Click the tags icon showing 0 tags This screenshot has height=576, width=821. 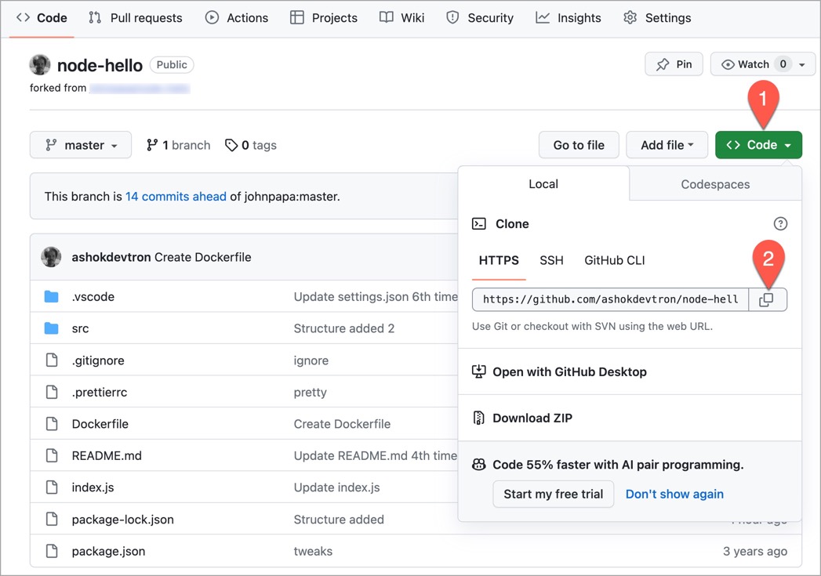pyautogui.click(x=231, y=145)
